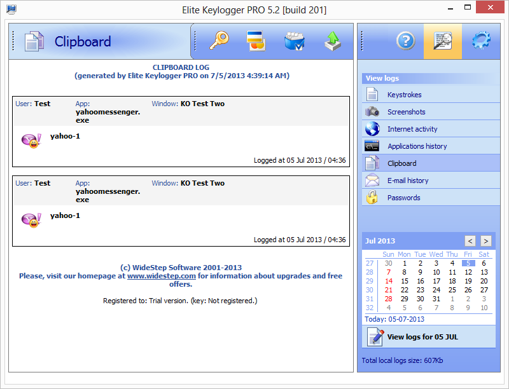Select the View logs magnifier icon
Viewport: 509px width, 389px height.
443,41
